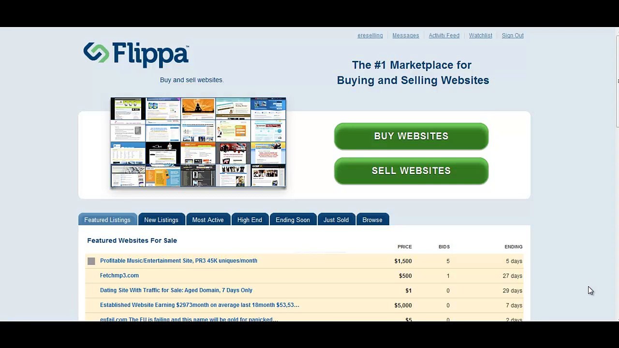
Task: Click the '5 days' ending time
Action: click(x=514, y=261)
